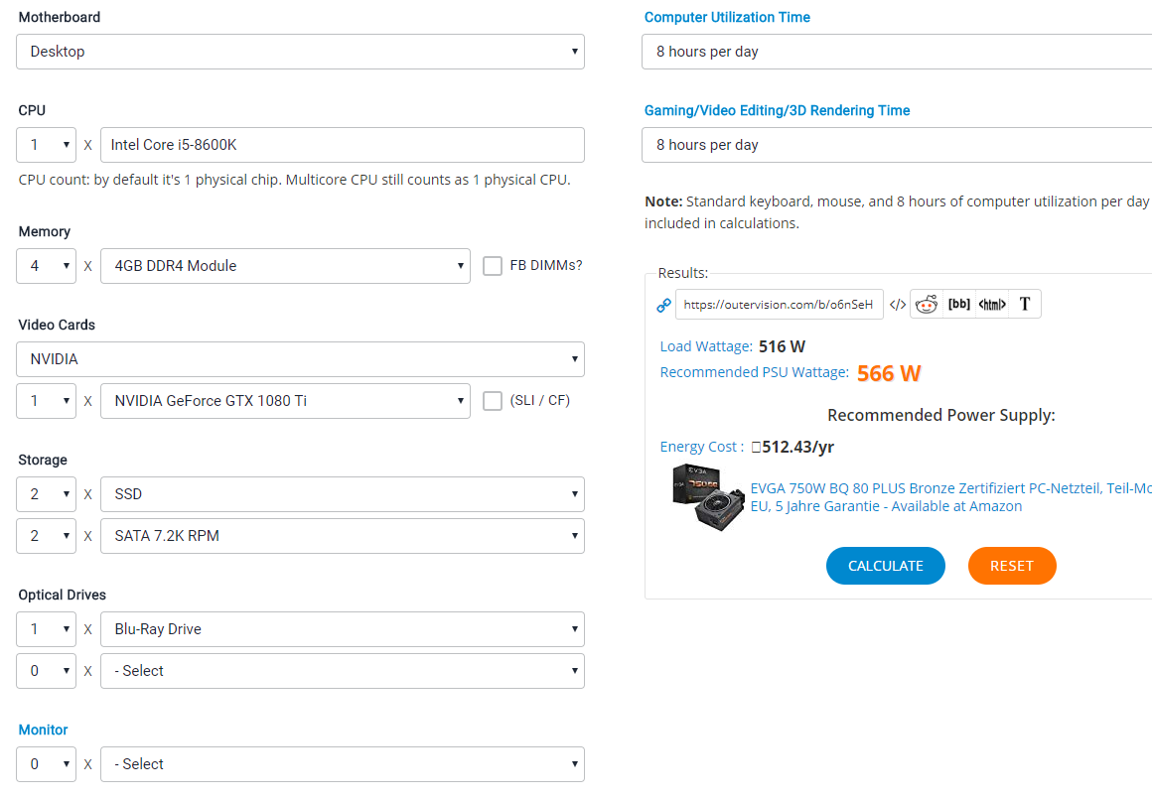Change SATA 7.2K RPM drive count

pos(47,536)
